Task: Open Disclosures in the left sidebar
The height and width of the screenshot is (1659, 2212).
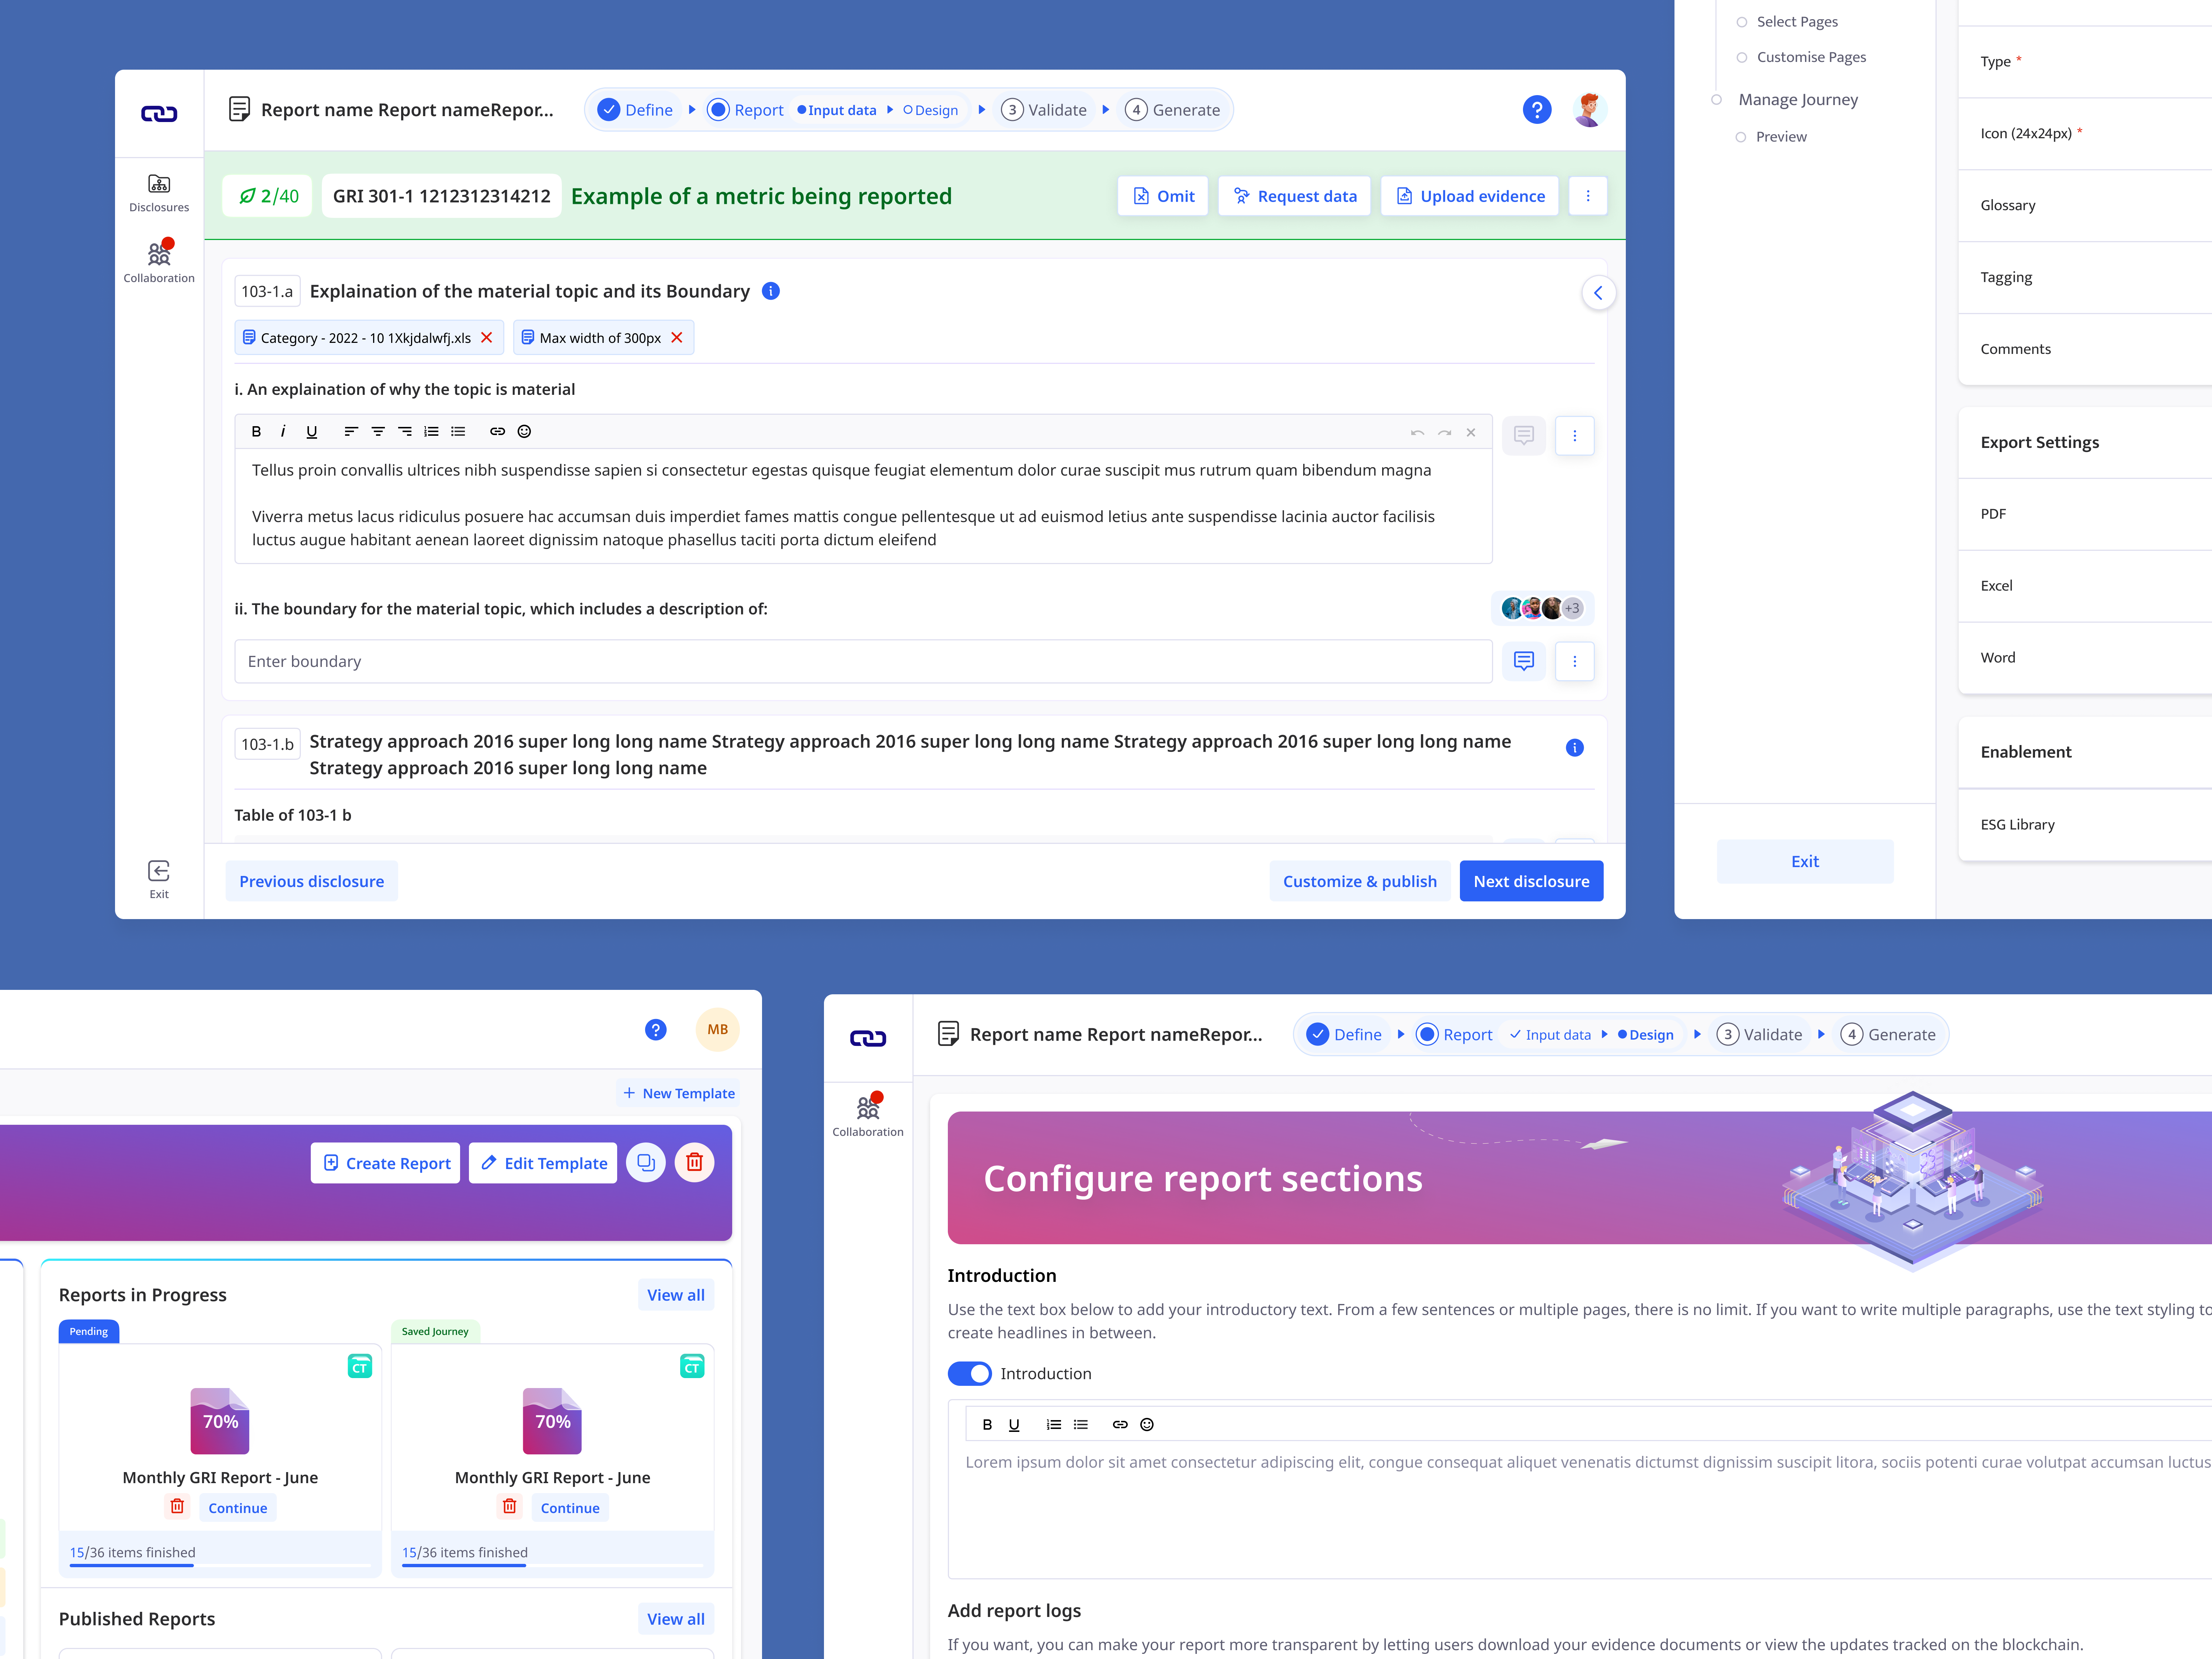Action: 159,193
